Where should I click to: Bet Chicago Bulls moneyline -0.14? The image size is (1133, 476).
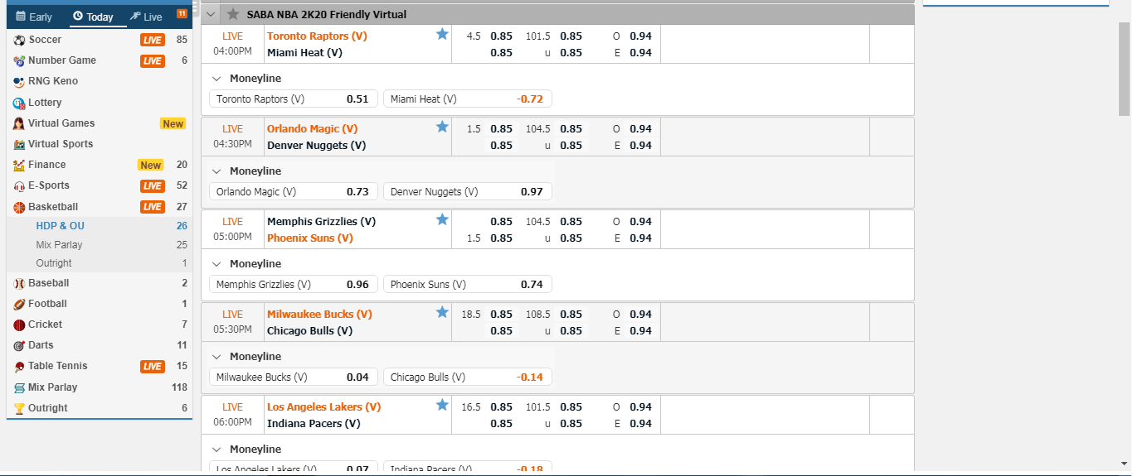467,377
